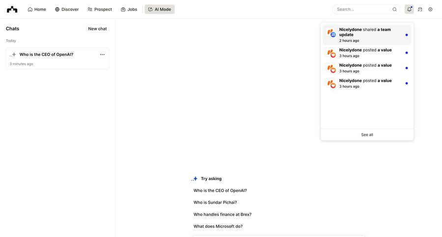Open the first 'posted a value' notification
Screen dimensions: 442x237
click(367, 52)
